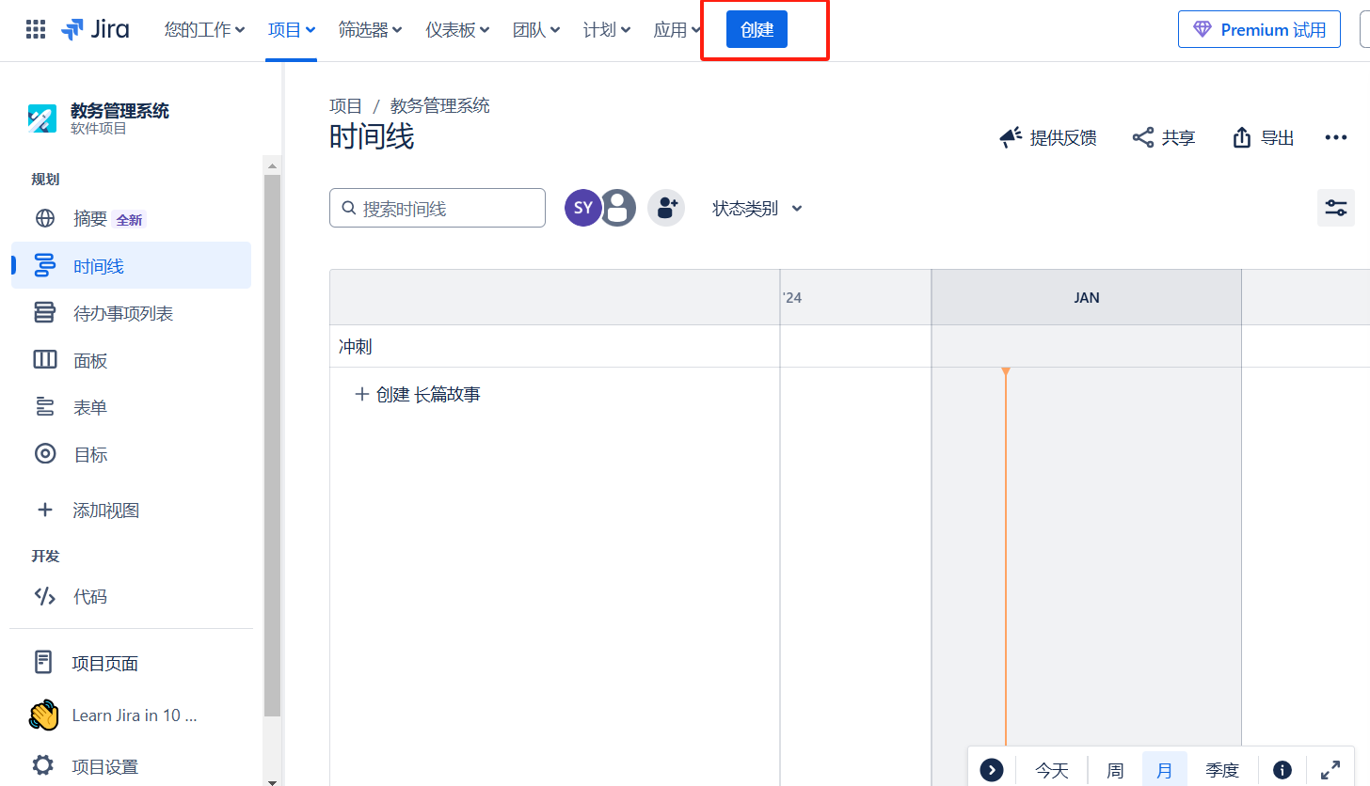The width and height of the screenshot is (1370, 786).
Task: Click the plus icon beside 创建 长篇故事
Action: (x=361, y=395)
